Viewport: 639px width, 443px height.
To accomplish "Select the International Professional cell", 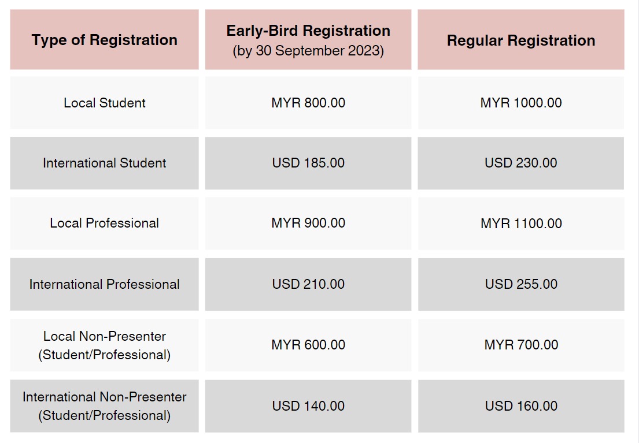I will 104,284.
